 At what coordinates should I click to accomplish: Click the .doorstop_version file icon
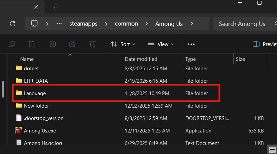point(19,118)
